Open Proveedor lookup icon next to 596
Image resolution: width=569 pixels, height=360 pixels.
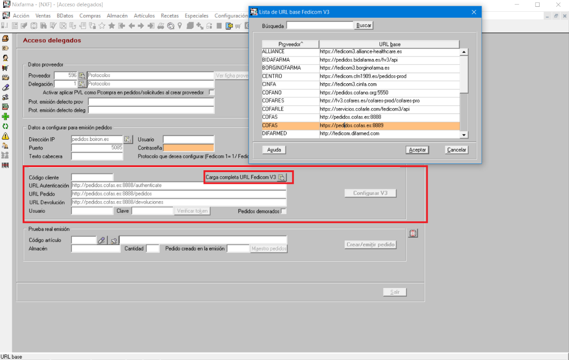pyautogui.click(x=82, y=76)
